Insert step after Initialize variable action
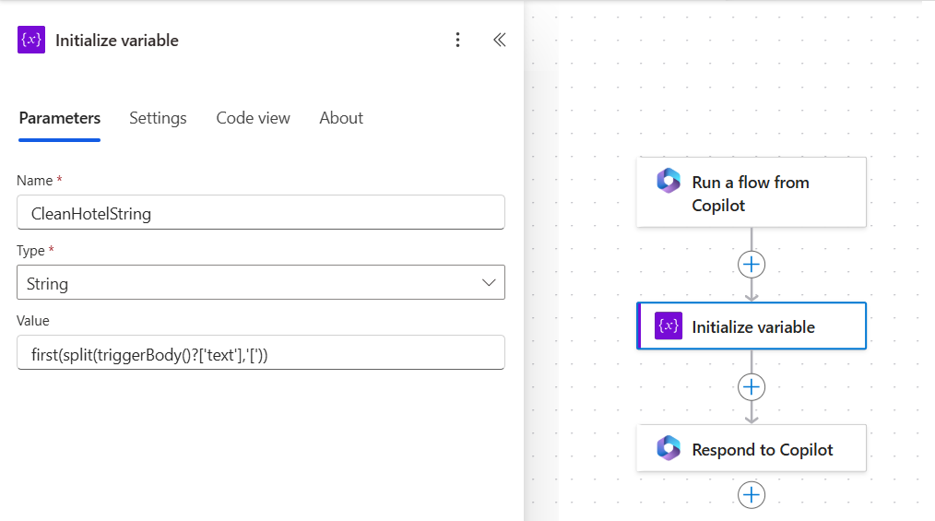This screenshot has height=521, width=935. coord(752,386)
